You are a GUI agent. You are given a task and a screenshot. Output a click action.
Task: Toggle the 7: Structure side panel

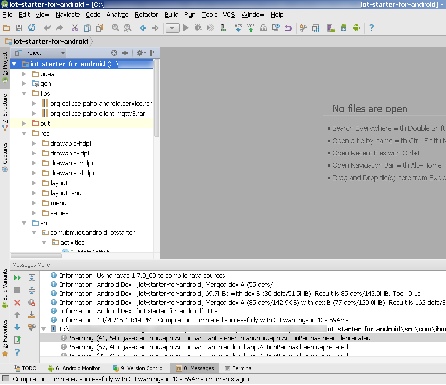(x=5, y=112)
